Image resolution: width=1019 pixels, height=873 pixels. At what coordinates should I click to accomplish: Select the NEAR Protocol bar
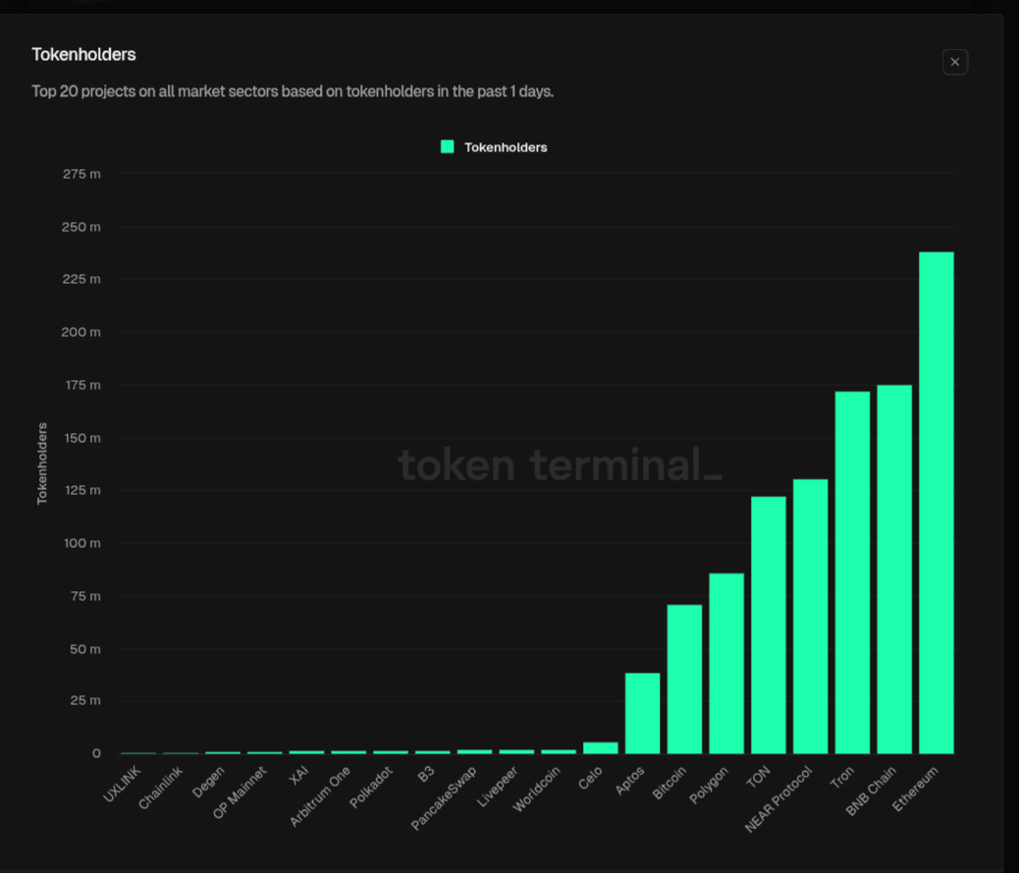(810, 617)
